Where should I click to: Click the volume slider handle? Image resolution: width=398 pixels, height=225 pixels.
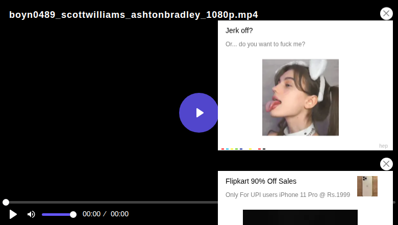pos(73,215)
